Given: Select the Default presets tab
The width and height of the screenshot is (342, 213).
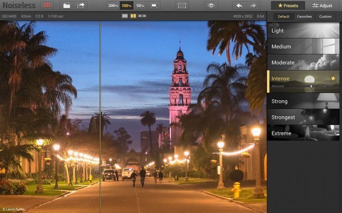Looking at the screenshot, I should tap(284, 17).
